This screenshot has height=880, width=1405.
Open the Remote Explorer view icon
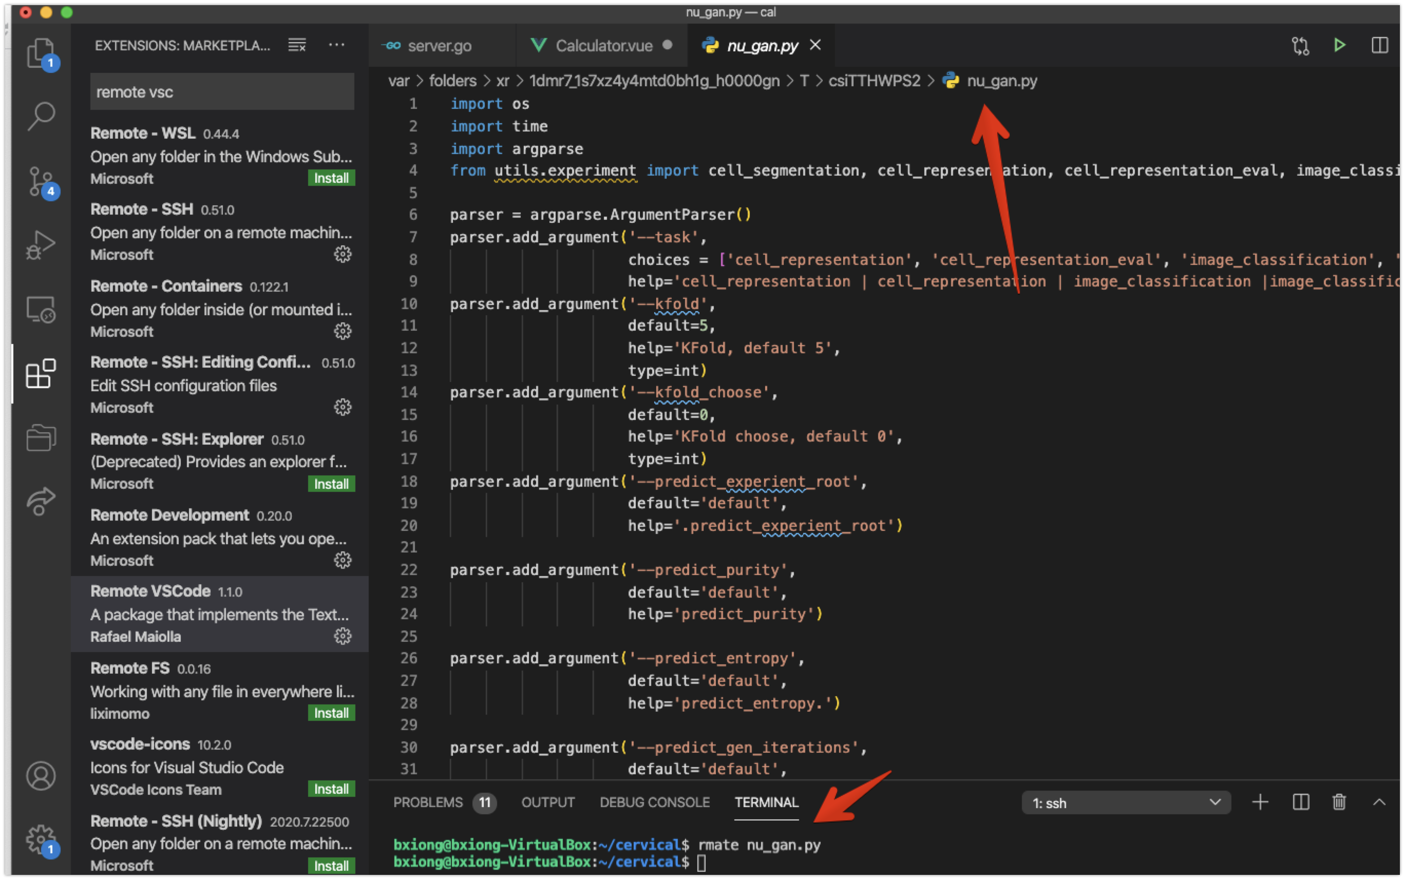(41, 309)
